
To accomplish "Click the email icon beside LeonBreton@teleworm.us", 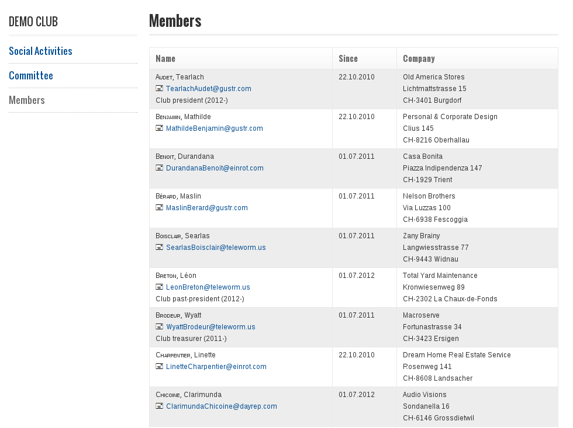I will (159, 287).
